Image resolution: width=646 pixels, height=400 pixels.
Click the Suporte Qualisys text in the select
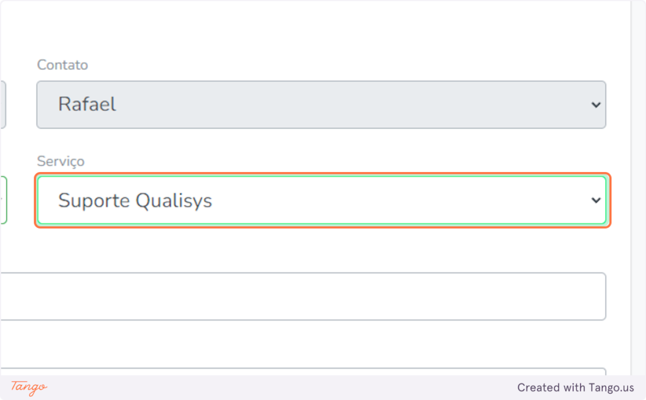pos(135,201)
